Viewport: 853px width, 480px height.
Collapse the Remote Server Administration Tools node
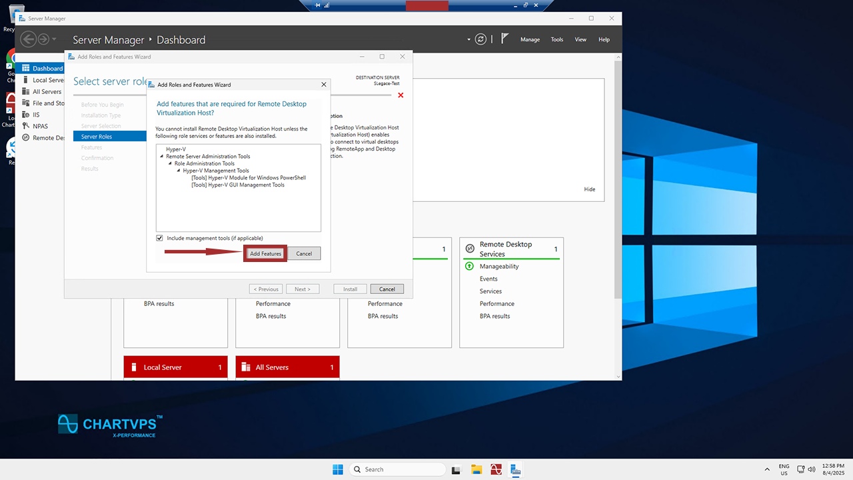coord(162,157)
